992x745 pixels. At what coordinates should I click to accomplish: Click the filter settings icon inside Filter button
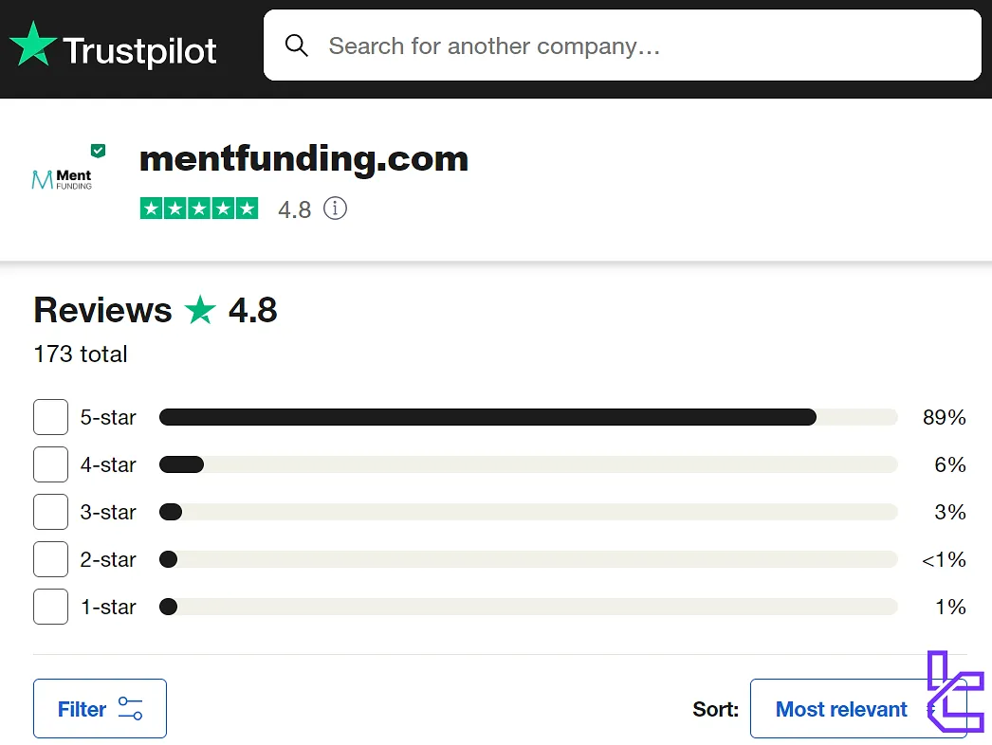(x=131, y=708)
